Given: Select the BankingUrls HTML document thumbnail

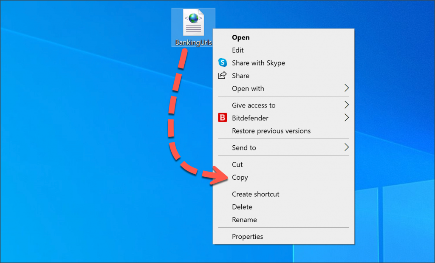Looking at the screenshot, I should 193,23.
